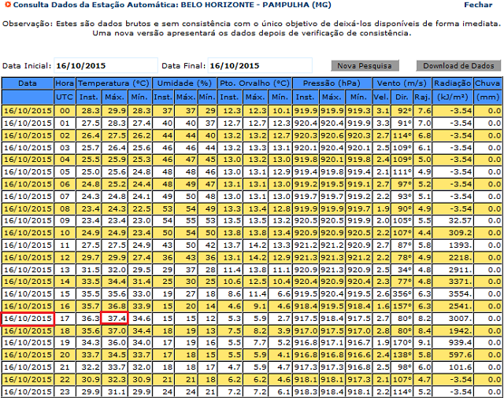Image resolution: width=504 pixels, height=398 pixels.
Task: Click gust value 8.4 at hour 18
Action: click(x=422, y=330)
